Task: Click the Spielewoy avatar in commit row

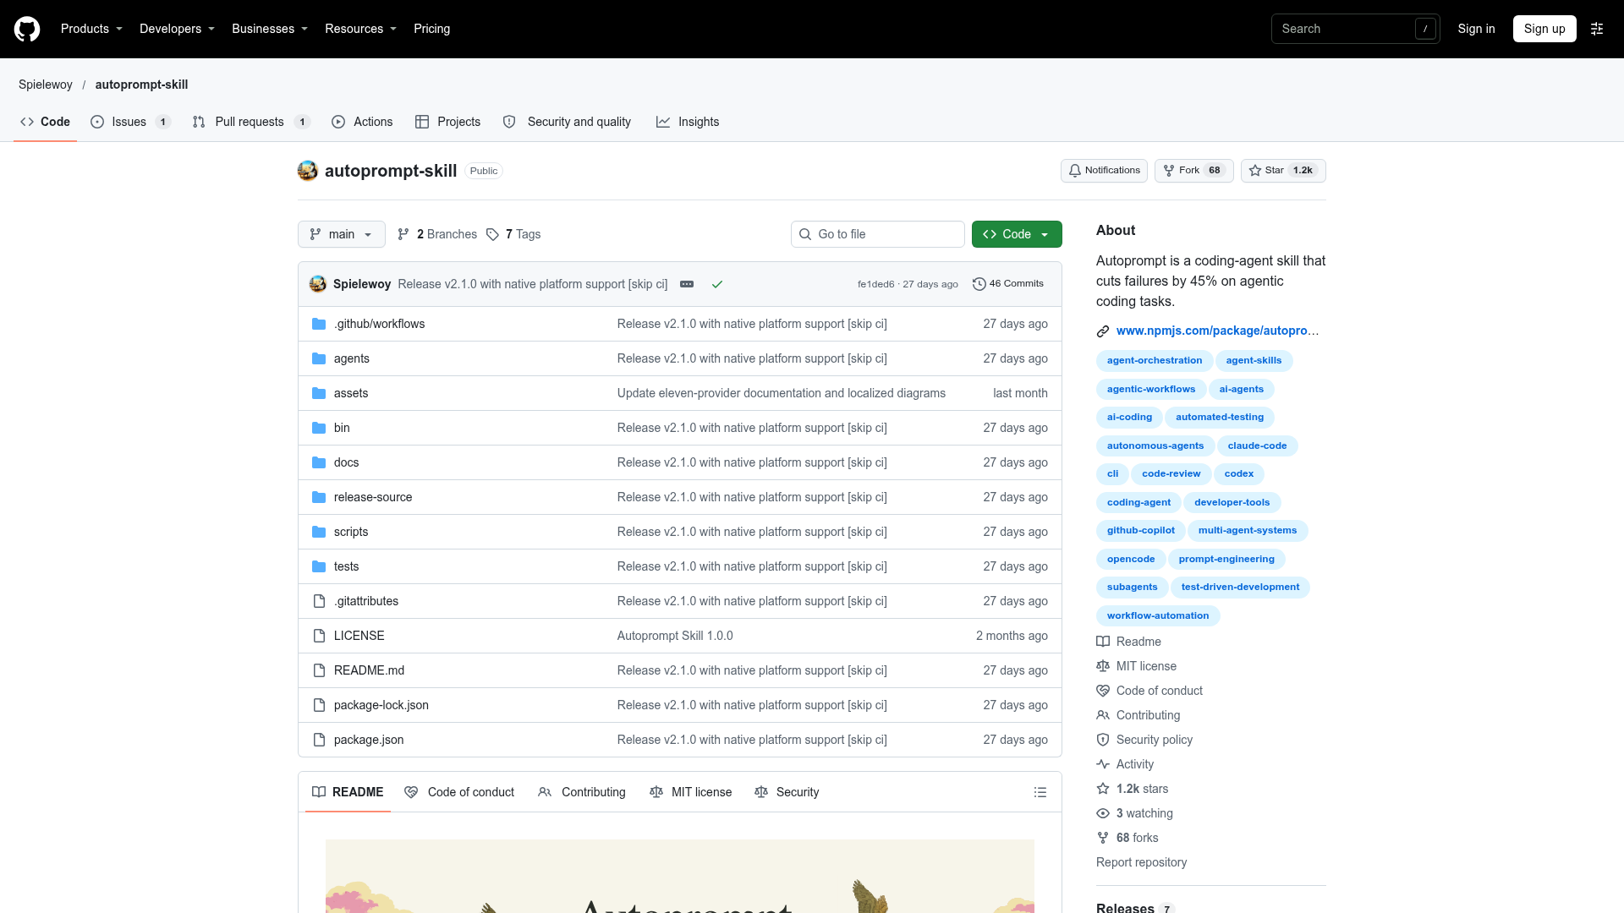Action: point(318,284)
